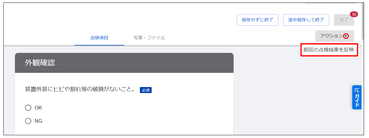Screen dimensions: 369x138
Task: Choose 前回の点検結果を反映 from the menu
Action: pos(329,50)
